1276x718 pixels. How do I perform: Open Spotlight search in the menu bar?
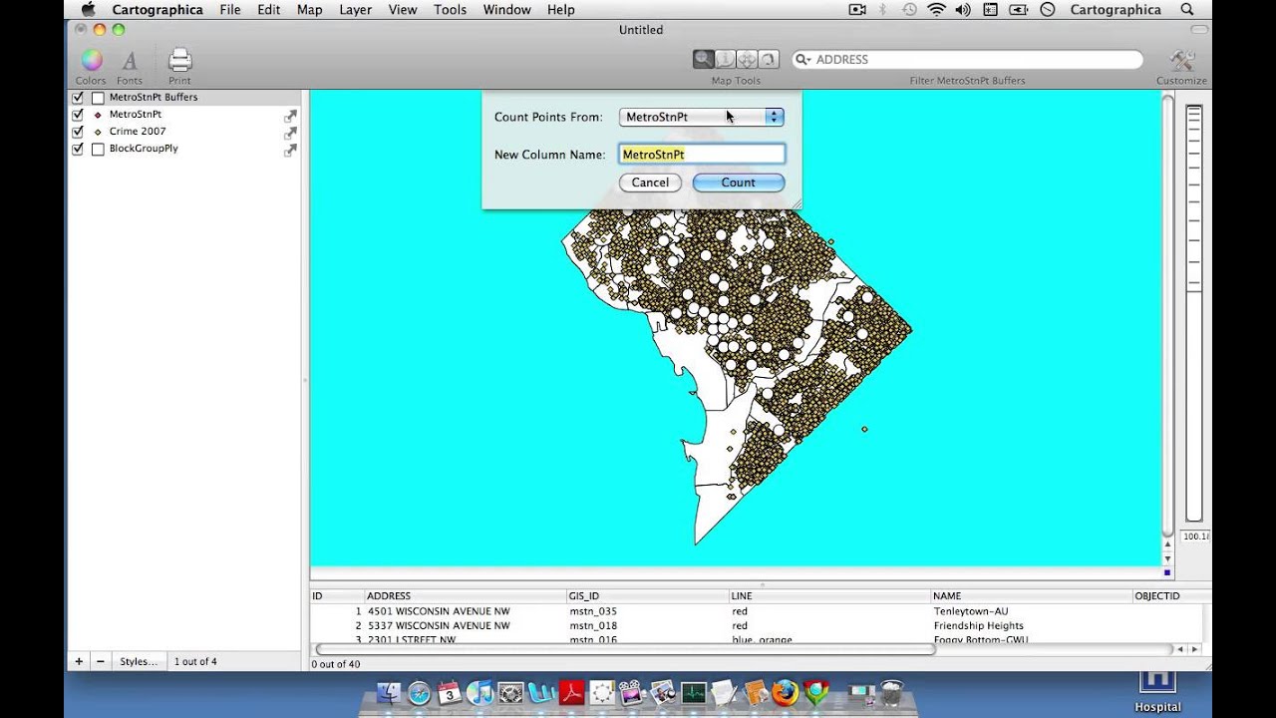(x=1187, y=9)
